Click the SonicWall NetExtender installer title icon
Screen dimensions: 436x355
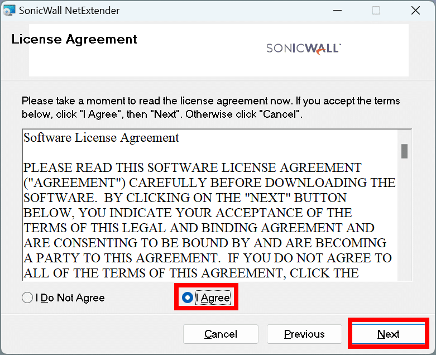9,10
